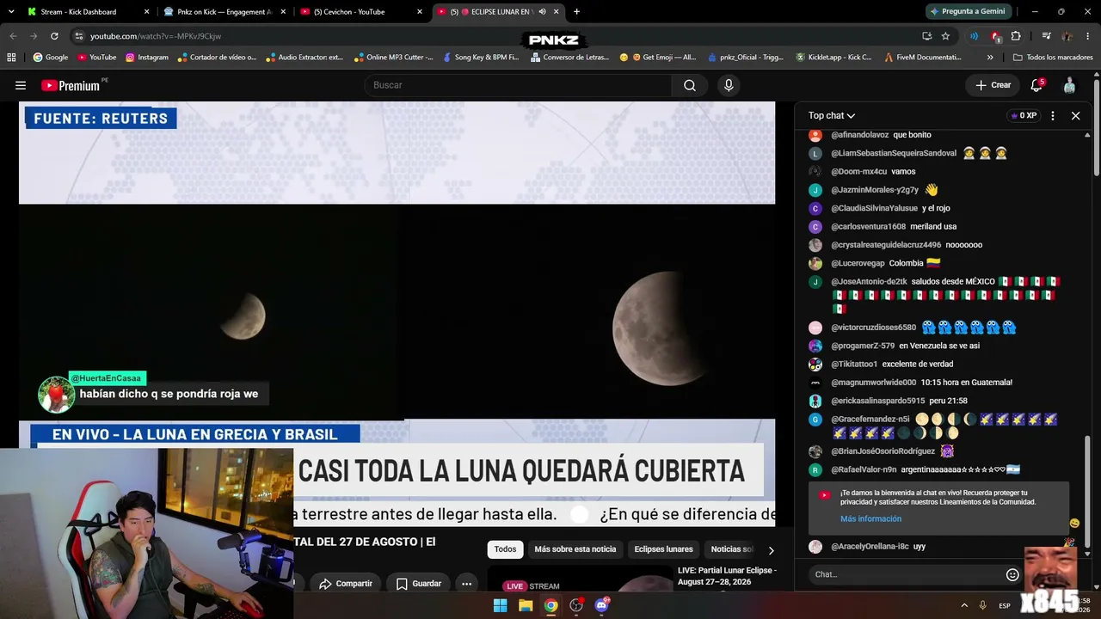
Task: Open Discord from the taskbar
Action: coord(602,605)
